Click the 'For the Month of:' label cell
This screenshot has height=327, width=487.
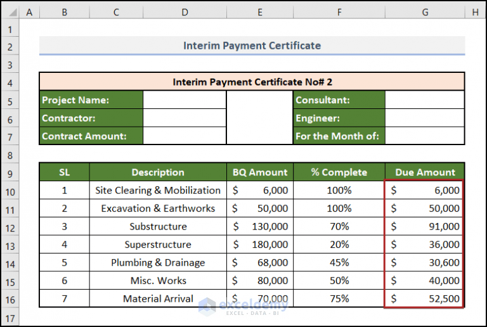[x=339, y=136]
